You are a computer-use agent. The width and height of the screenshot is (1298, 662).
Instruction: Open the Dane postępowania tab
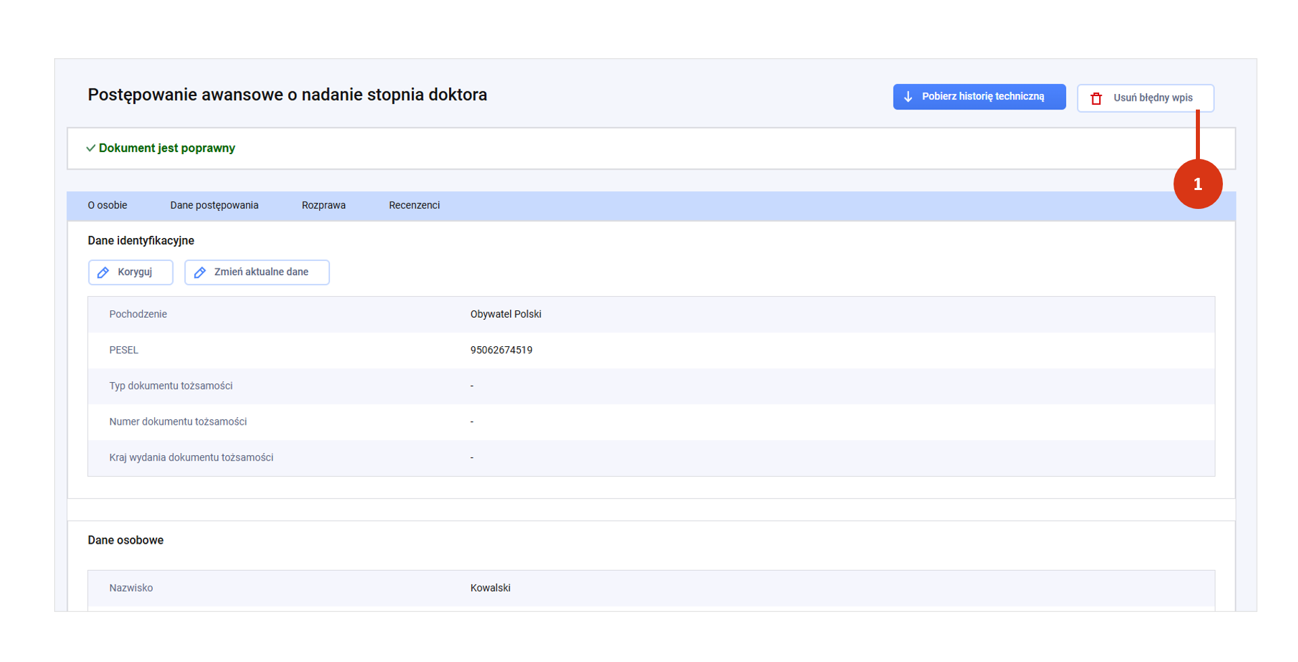(x=214, y=206)
